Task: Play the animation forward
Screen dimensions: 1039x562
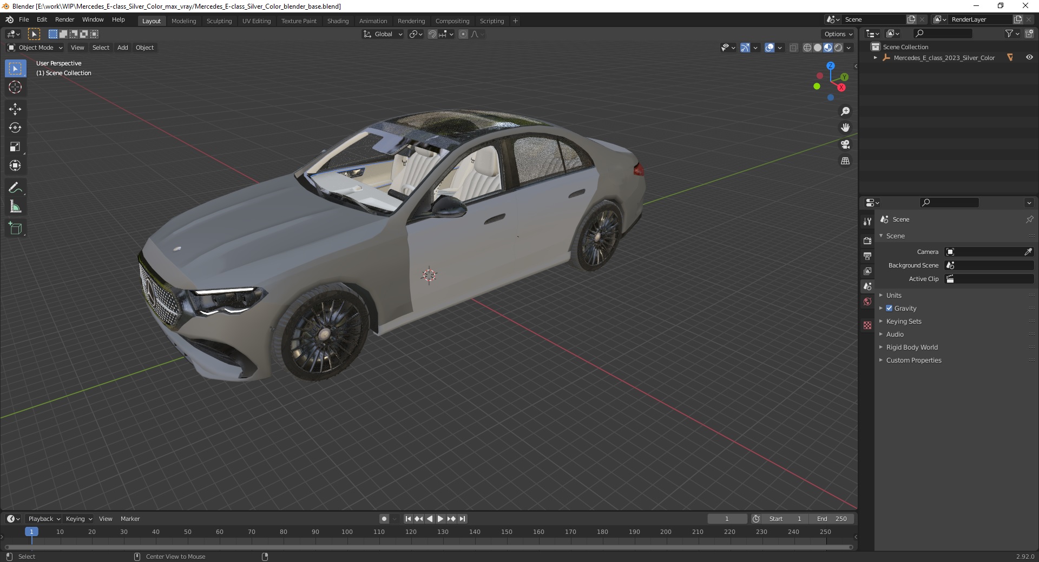Action: pyautogui.click(x=440, y=519)
